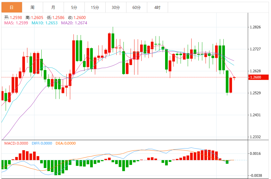Click the open price 开:1.2598
The width and height of the screenshot is (271, 179).
coord(13,18)
